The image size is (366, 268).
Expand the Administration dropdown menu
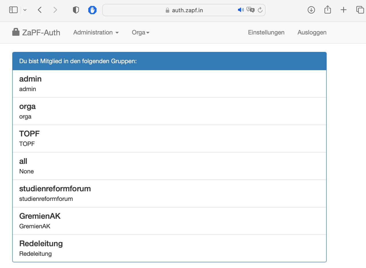(96, 33)
